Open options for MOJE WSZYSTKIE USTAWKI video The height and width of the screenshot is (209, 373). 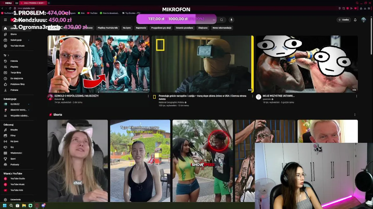[x=356, y=96]
